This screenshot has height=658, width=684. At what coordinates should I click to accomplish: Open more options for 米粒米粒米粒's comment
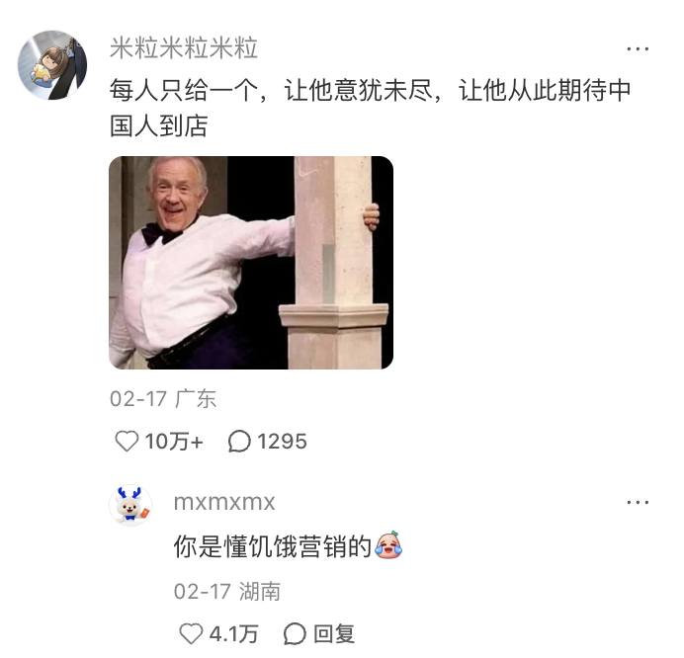point(638,48)
